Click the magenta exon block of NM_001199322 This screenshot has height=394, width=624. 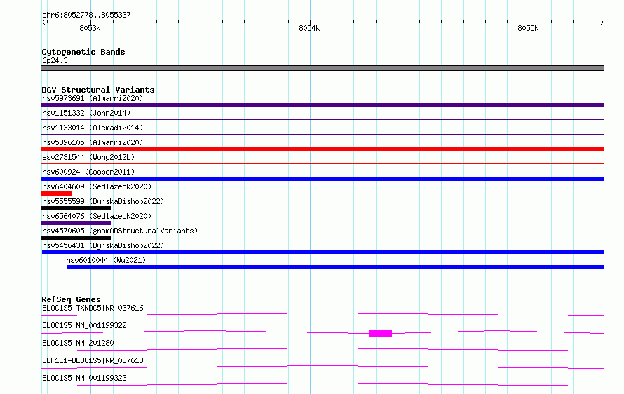click(381, 334)
